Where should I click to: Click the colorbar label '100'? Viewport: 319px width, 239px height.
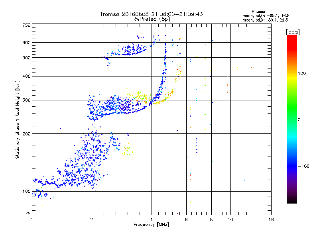(302, 73)
